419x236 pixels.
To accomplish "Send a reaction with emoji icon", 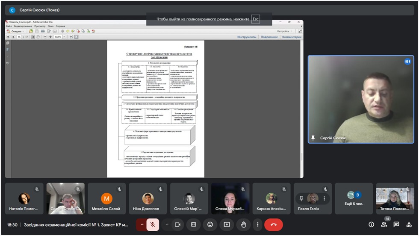I will (210, 224).
